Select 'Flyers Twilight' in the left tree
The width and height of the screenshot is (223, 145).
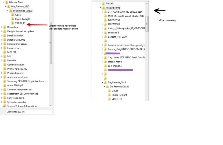pyautogui.click(x=23, y=19)
